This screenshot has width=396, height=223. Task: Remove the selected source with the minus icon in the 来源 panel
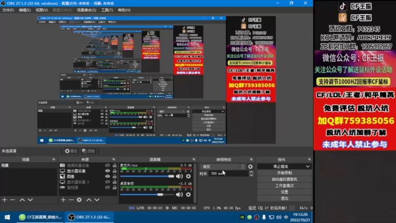[71, 200]
